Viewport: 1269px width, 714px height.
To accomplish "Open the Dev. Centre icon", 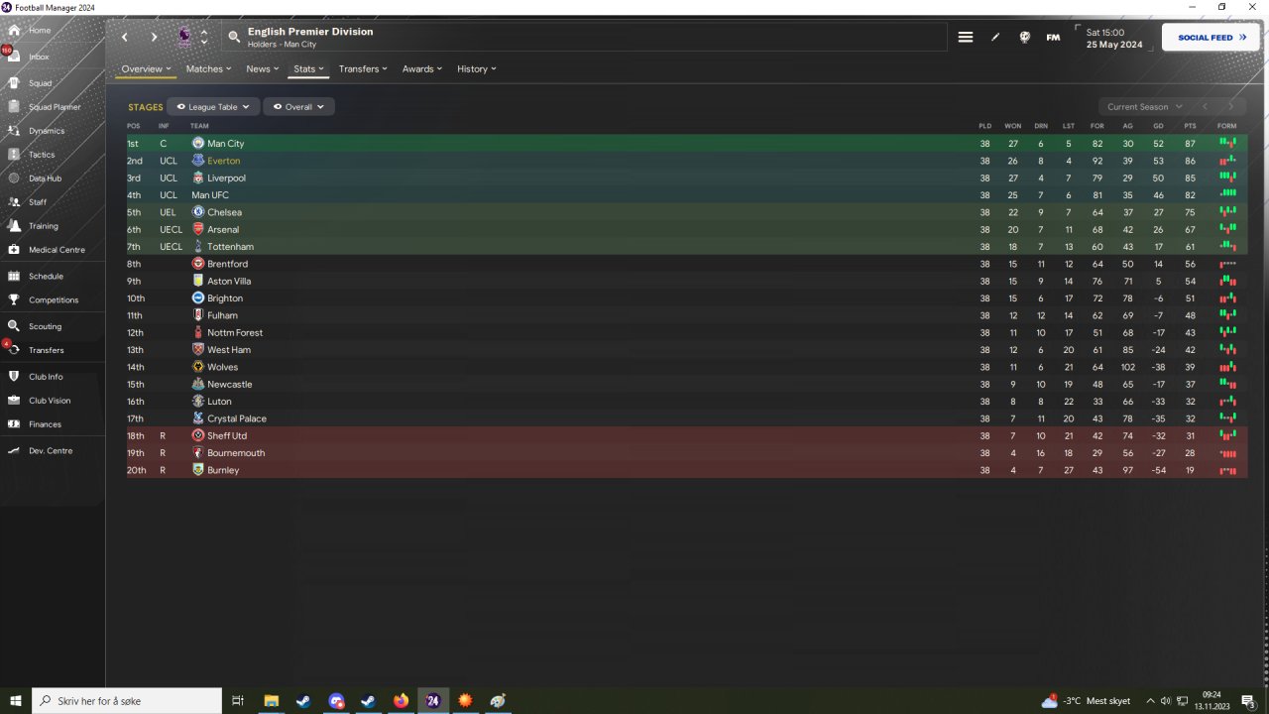I will (14, 451).
